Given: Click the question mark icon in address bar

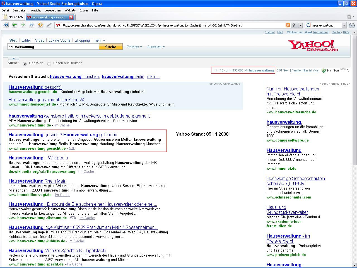Looking at the screenshot, I should tap(294, 25).
